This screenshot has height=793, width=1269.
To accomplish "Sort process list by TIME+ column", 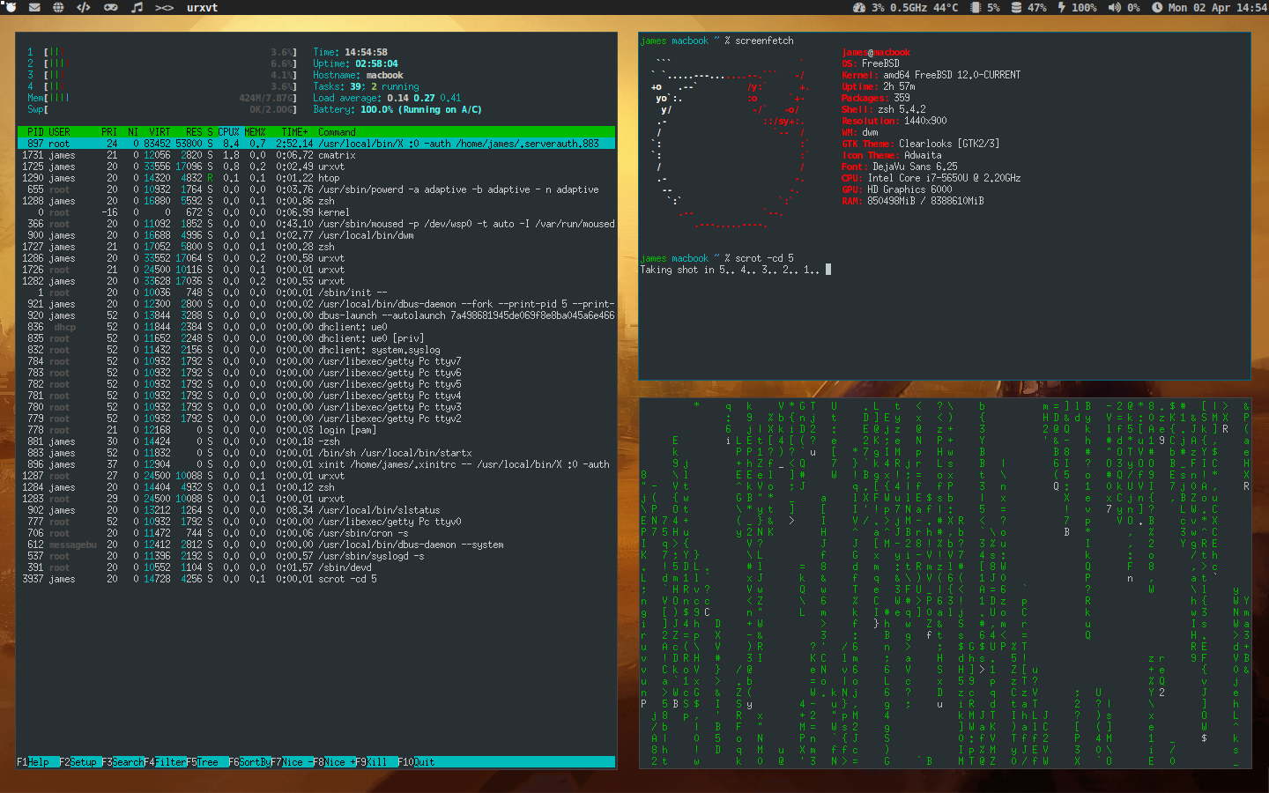I will click(x=294, y=132).
